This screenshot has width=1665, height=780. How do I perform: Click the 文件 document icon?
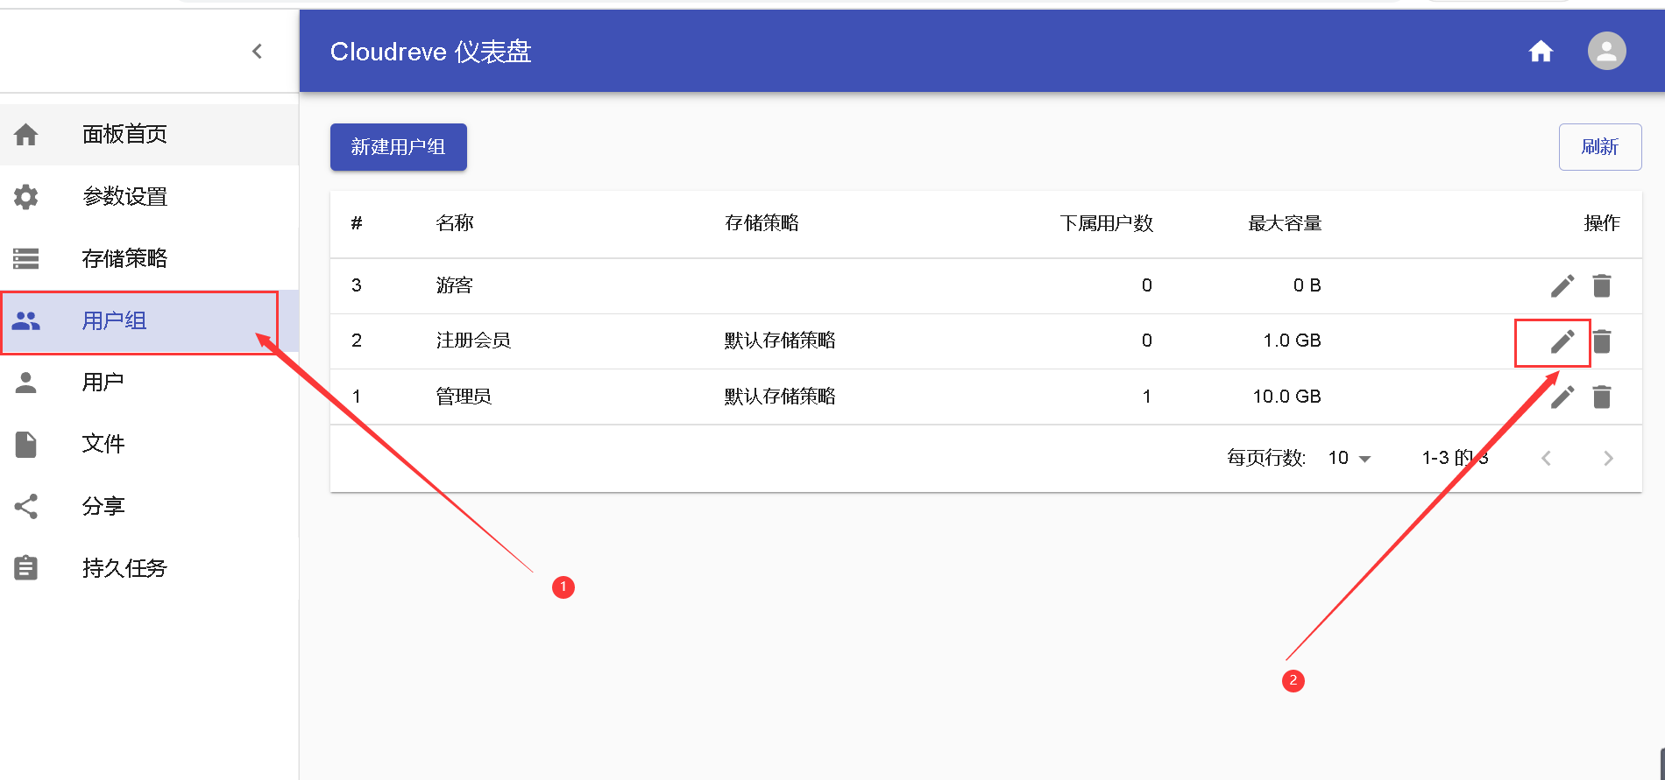coord(26,444)
